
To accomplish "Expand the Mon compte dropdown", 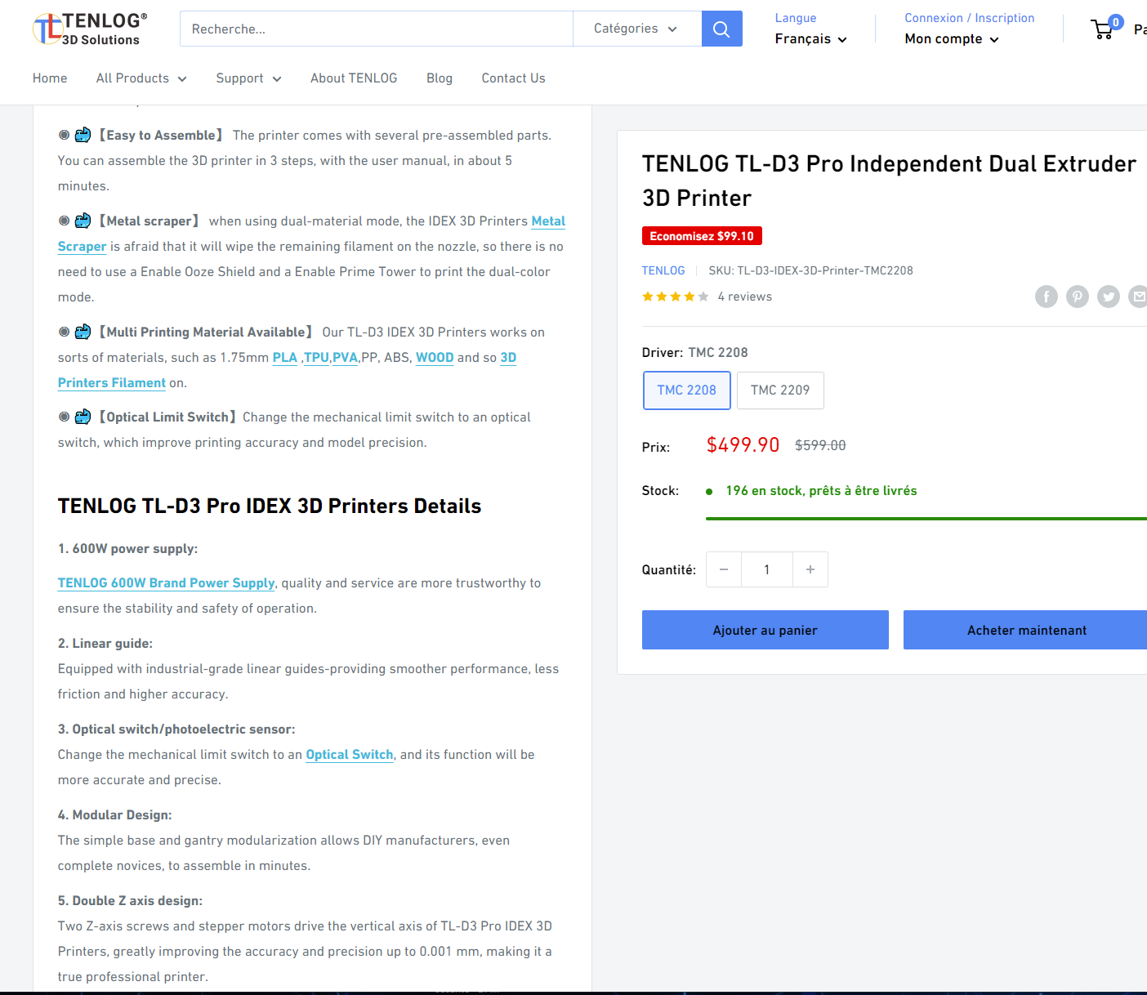I will [952, 39].
